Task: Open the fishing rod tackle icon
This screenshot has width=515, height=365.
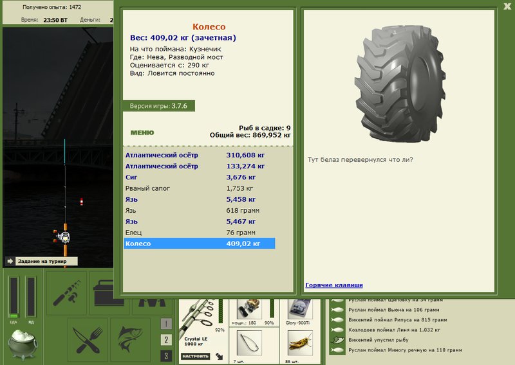Action: [x=66, y=293]
